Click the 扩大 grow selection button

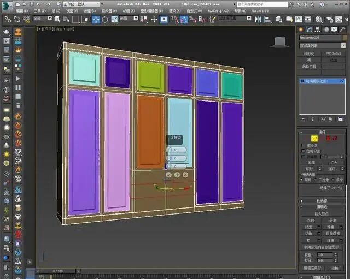(334, 163)
